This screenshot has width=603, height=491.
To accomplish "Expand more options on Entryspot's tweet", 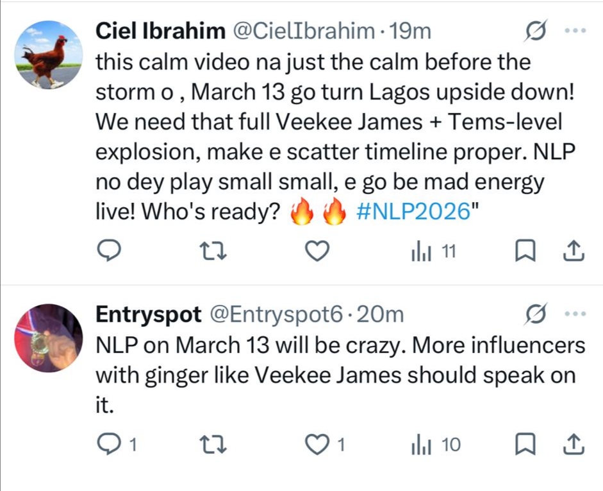I will point(575,314).
